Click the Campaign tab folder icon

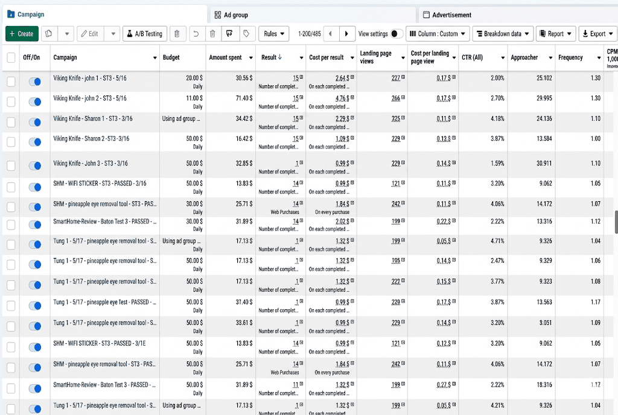pos(11,14)
